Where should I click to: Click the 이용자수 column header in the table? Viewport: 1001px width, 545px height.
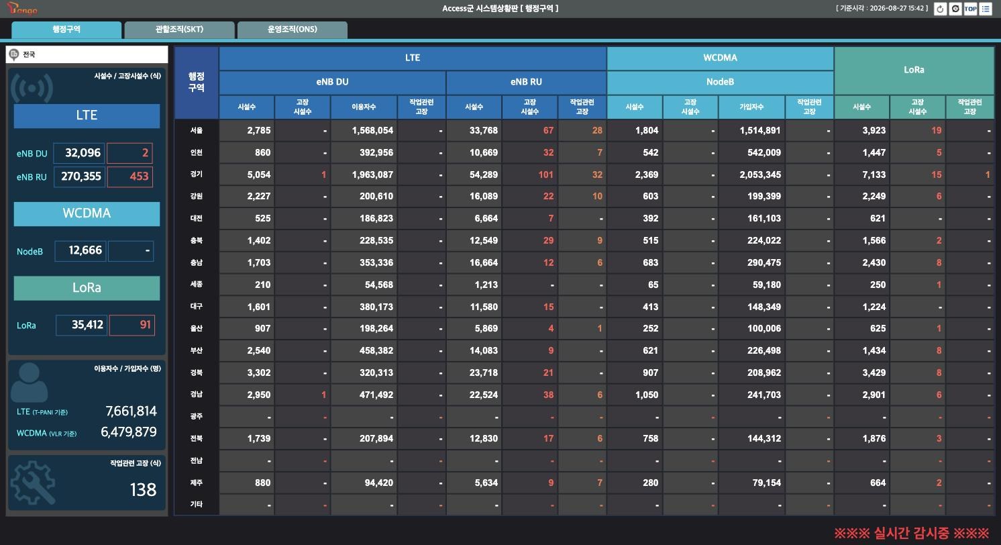pos(363,107)
